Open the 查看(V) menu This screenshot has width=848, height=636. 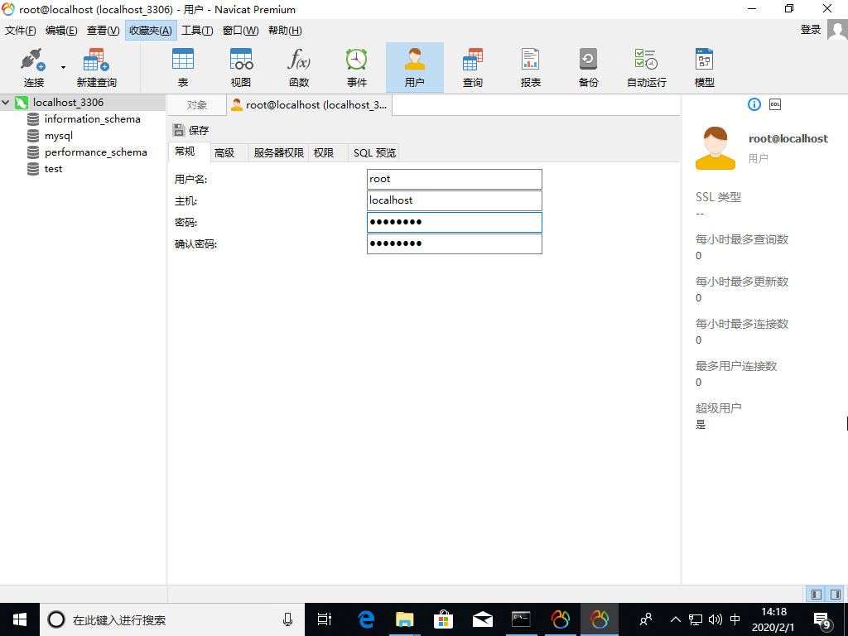[103, 31]
